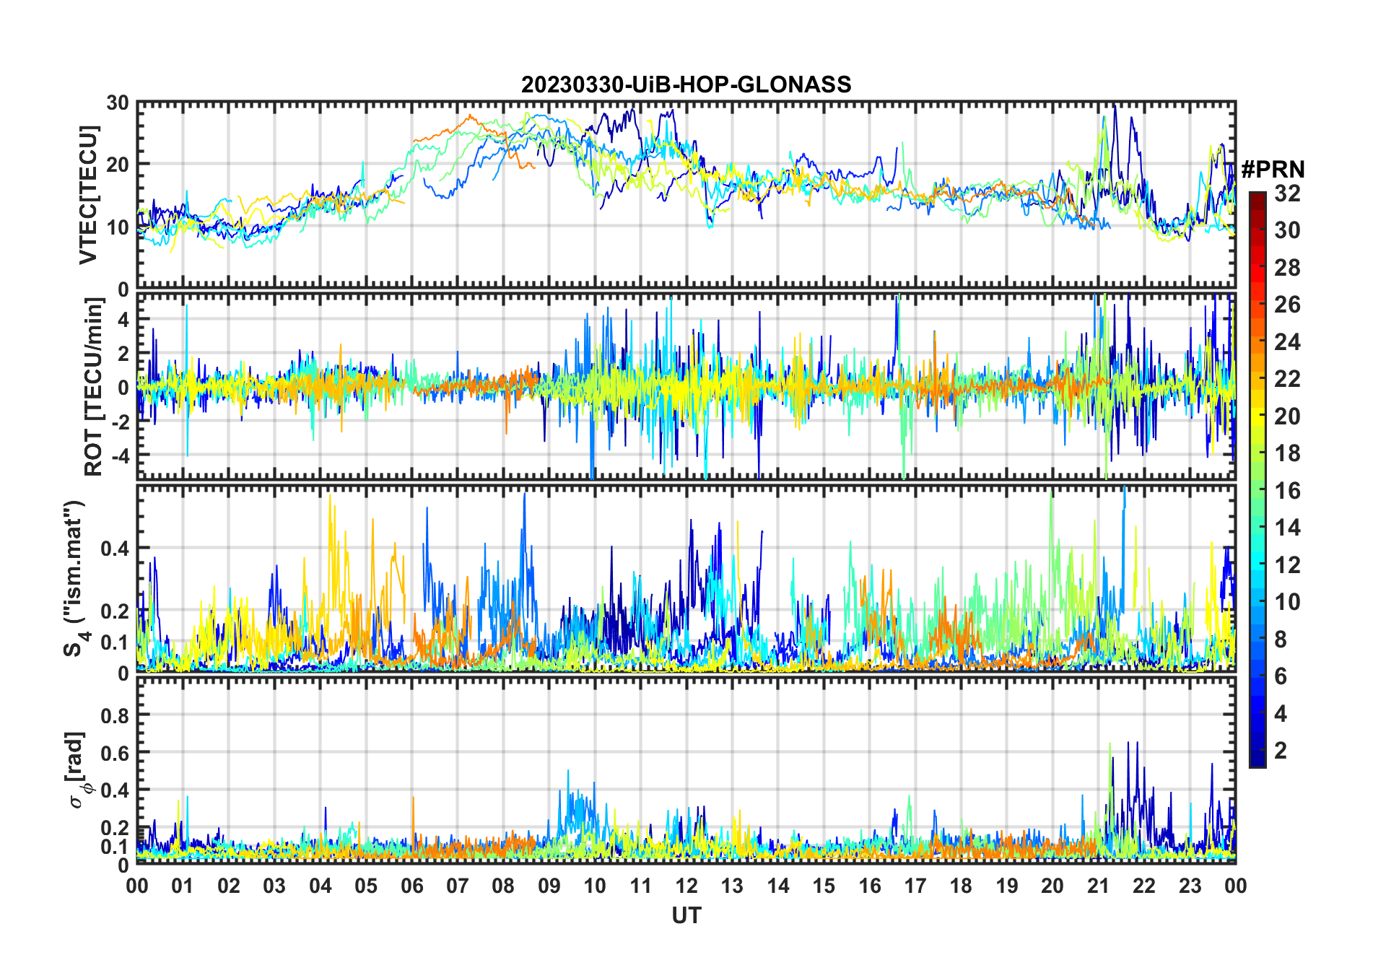
Task: Click the PRN colorbar at the green color near 16
Action: click(x=1257, y=491)
